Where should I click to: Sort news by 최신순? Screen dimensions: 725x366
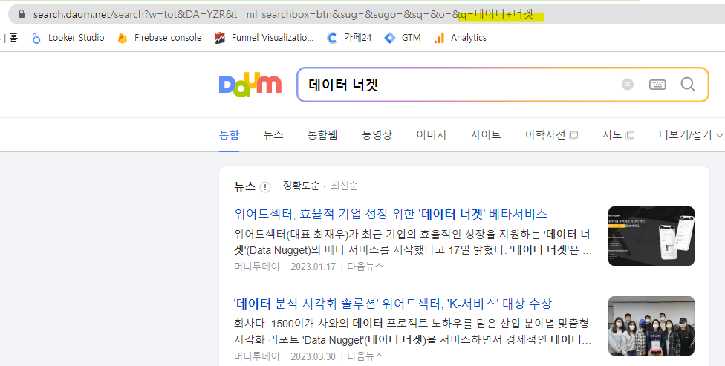pos(344,186)
